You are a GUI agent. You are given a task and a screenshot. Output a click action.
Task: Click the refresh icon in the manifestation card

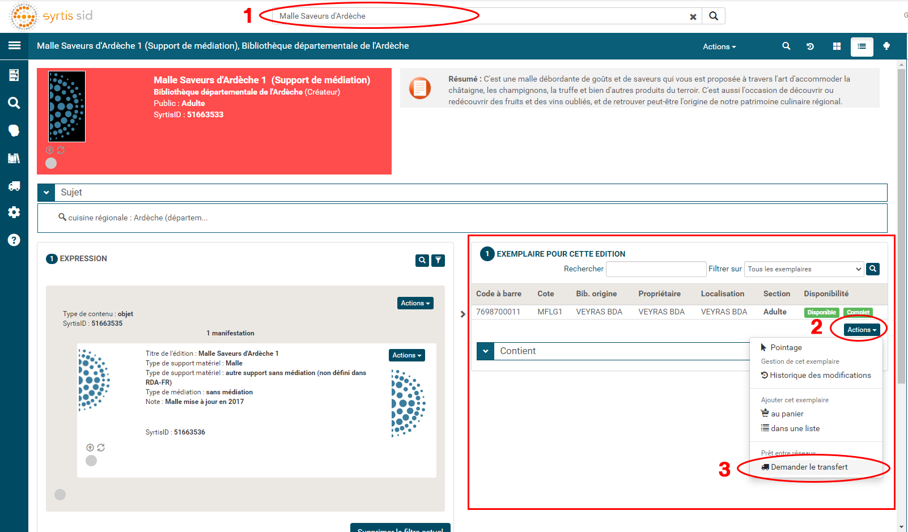tap(101, 448)
